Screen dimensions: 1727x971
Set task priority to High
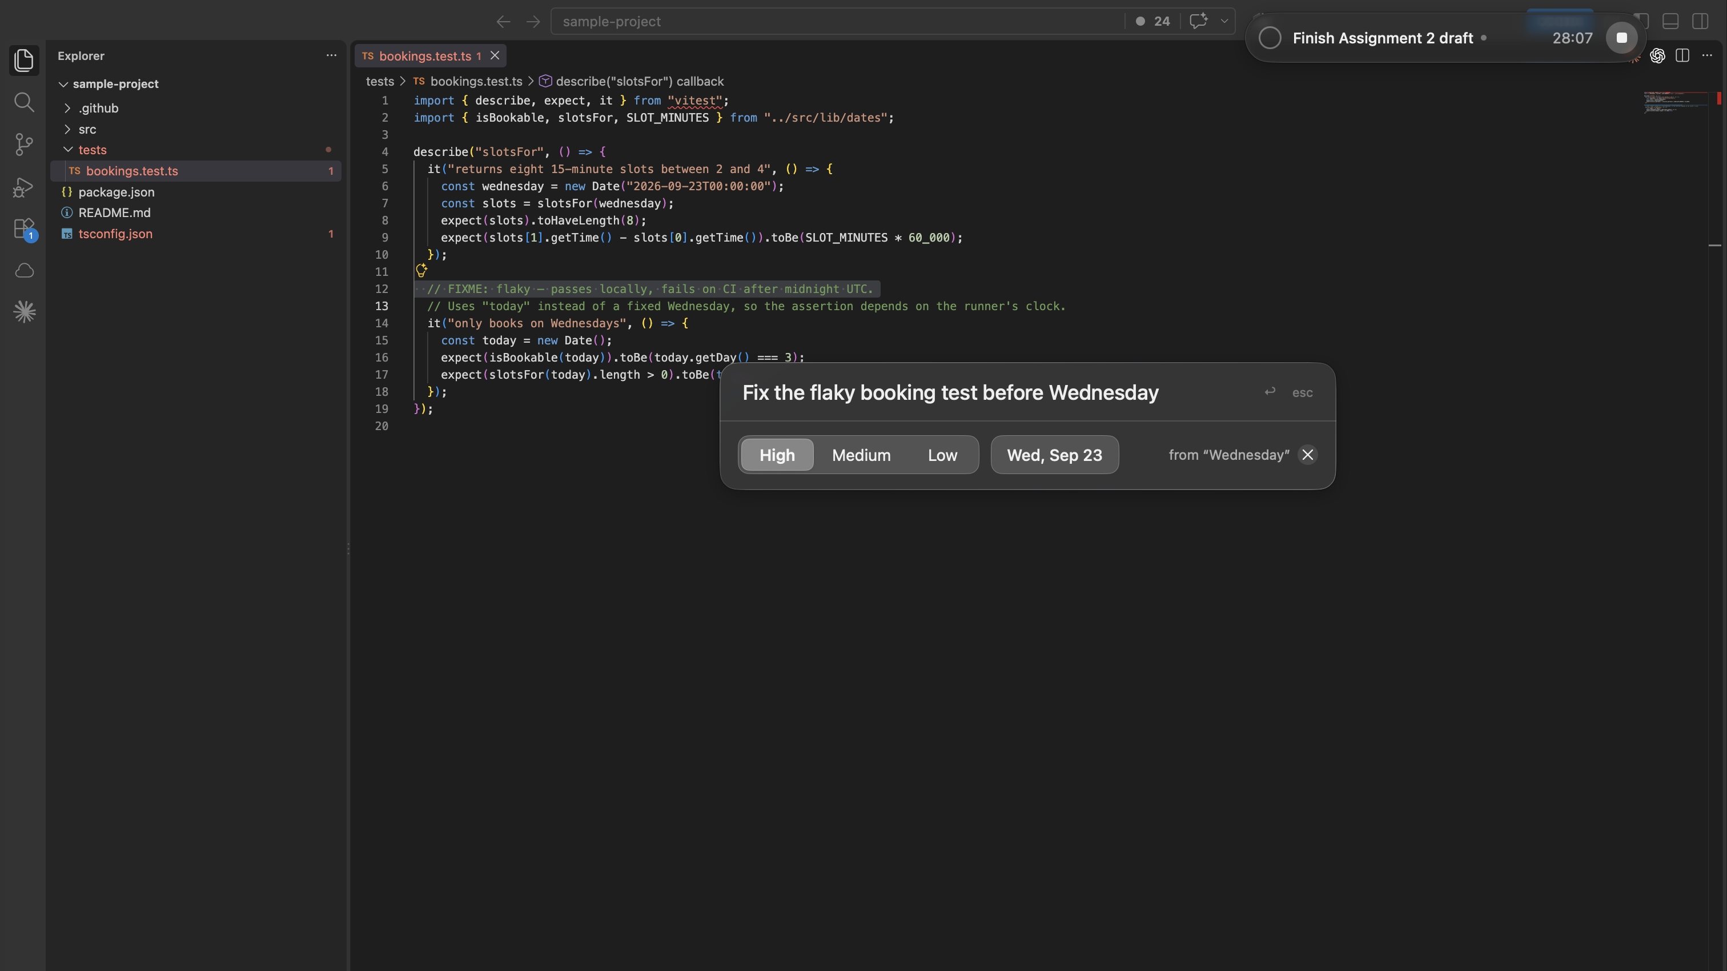pos(777,455)
